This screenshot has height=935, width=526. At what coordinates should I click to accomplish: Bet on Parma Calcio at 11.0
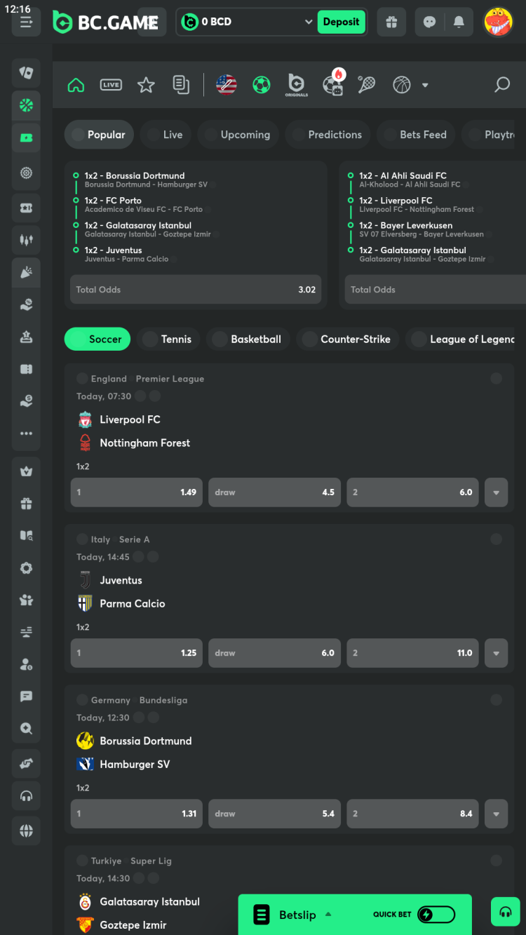point(412,653)
